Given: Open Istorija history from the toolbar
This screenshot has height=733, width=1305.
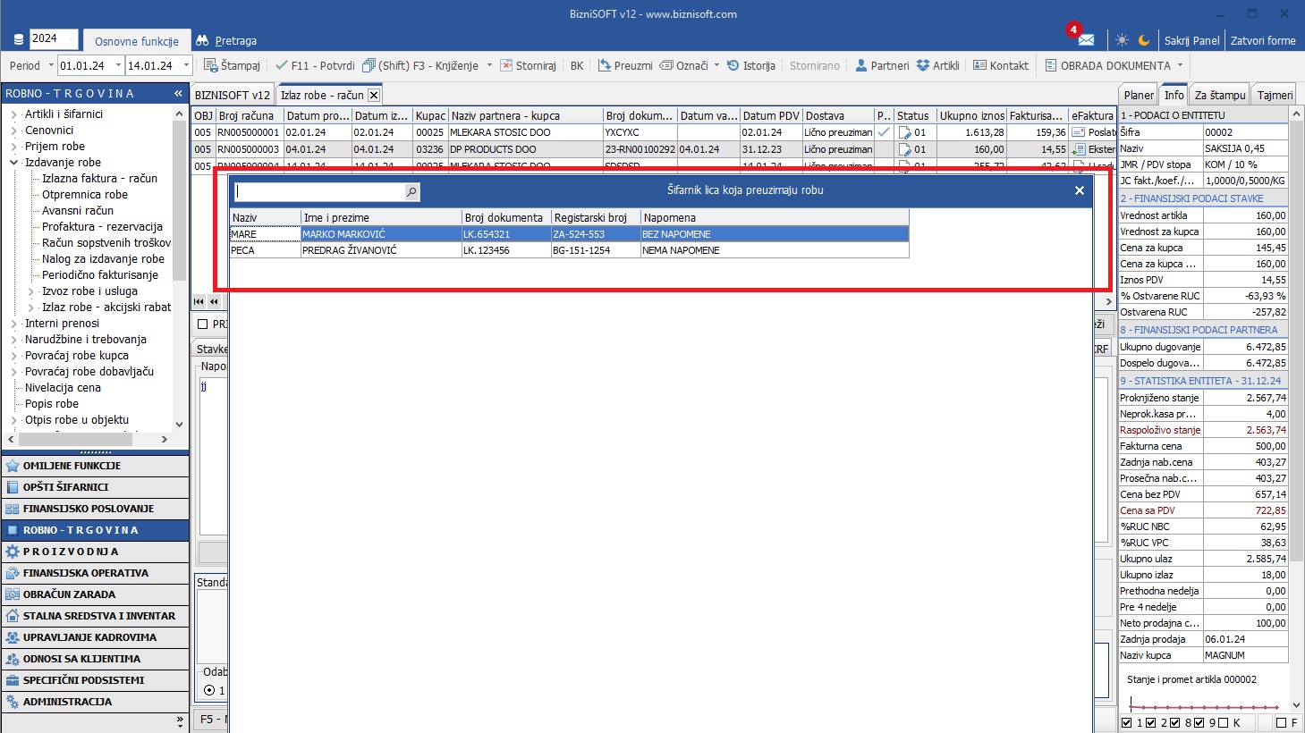Looking at the screenshot, I should click(733, 65).
